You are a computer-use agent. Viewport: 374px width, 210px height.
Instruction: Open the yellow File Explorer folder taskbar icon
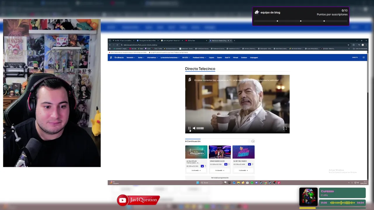click(238, 183)
